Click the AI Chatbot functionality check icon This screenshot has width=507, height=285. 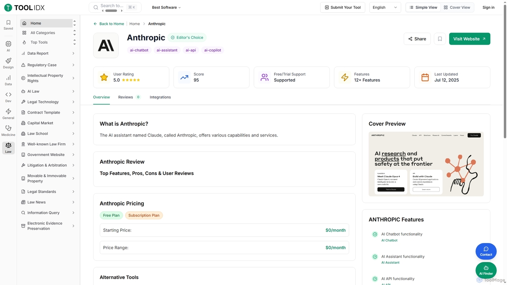[375, 234]
